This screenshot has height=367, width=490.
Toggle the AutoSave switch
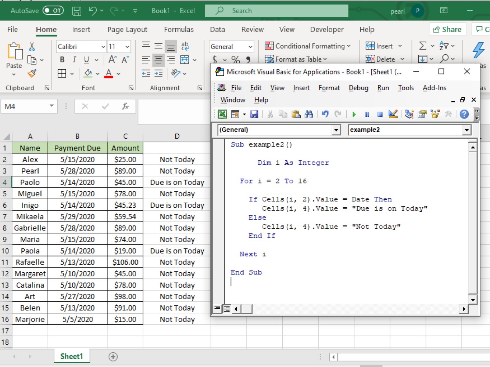(x=53, y=11)
